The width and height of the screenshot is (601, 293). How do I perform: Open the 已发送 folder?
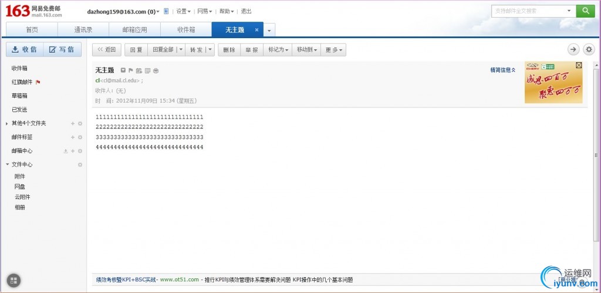pos(19,110)
